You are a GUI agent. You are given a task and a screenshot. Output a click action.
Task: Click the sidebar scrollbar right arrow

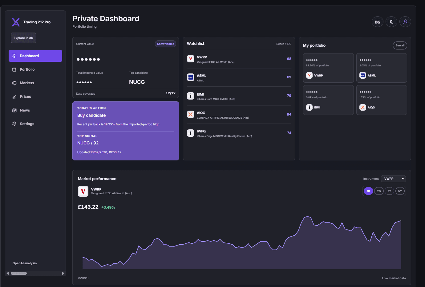click(x=63, y=273)
